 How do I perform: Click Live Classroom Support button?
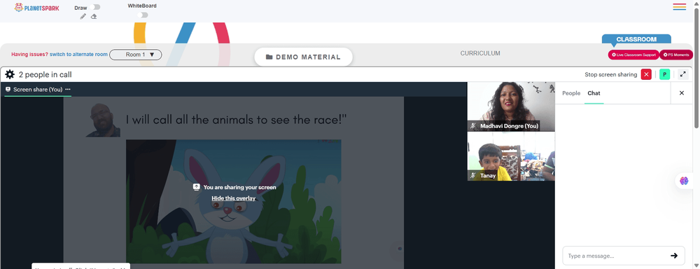pos(633,55)
